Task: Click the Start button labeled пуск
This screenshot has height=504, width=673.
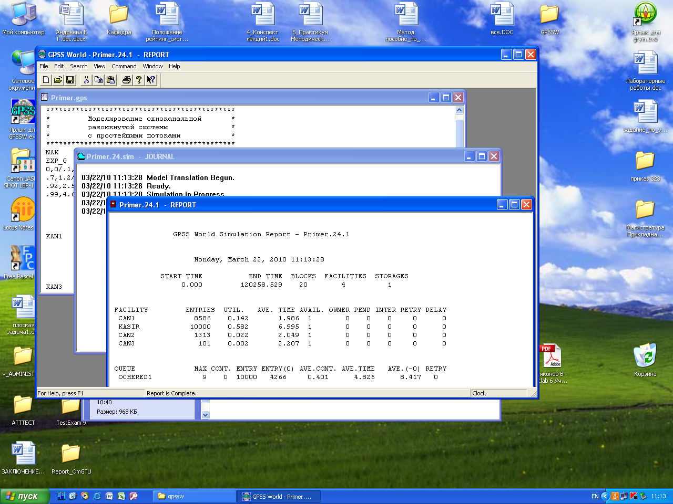Action: tap(25, 496)
